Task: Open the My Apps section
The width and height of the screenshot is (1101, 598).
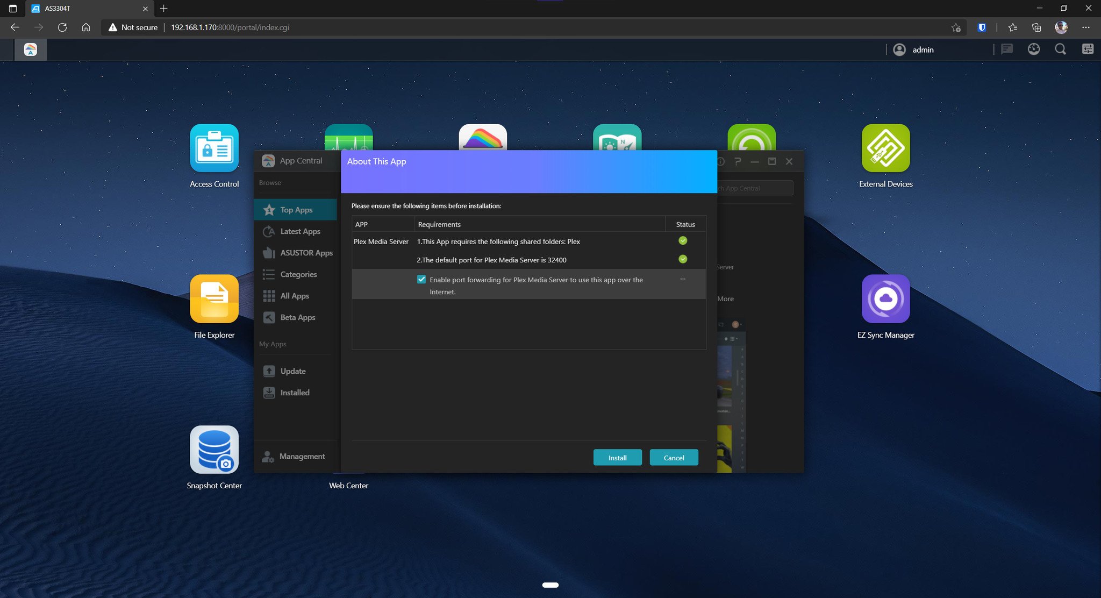Action: (x=273, y=344)
